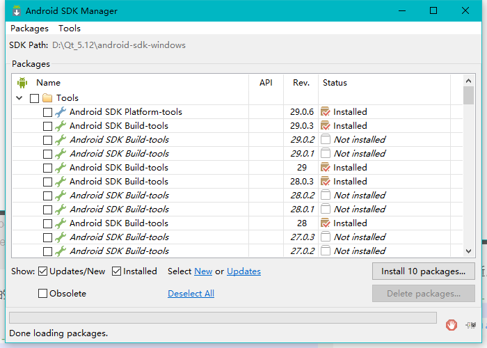Click the blue wrench icon for Platform-tools

click(61, 112)
